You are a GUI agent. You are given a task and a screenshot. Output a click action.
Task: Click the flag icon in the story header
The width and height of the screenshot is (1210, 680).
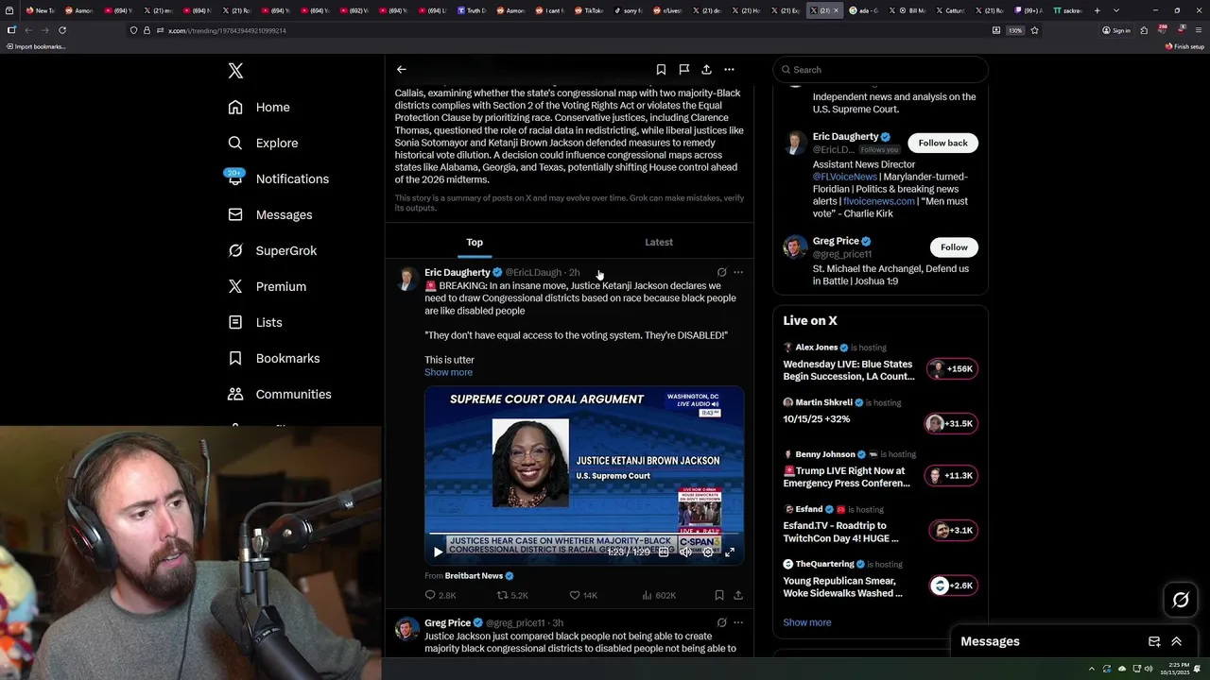click(683, 69)
